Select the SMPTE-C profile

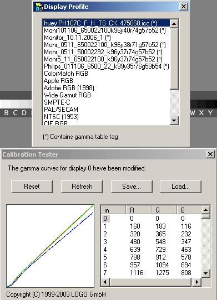click(106, 102)
